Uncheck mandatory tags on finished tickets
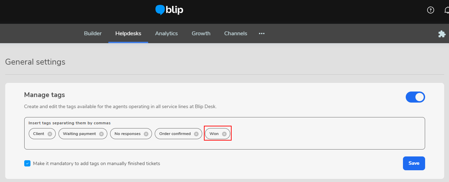This screenshot has width=449, height=182. (27, 163)
